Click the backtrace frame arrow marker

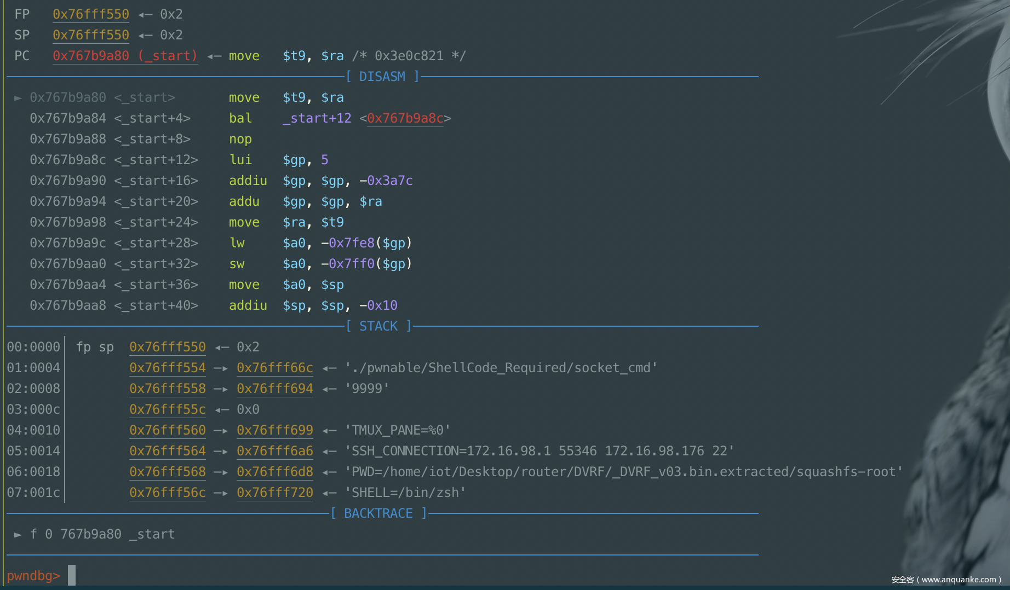click(18, 534)
